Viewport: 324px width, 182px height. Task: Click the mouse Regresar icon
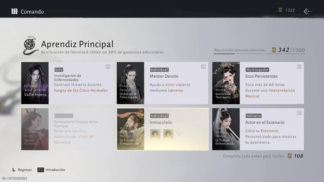(x=14, y=170)
